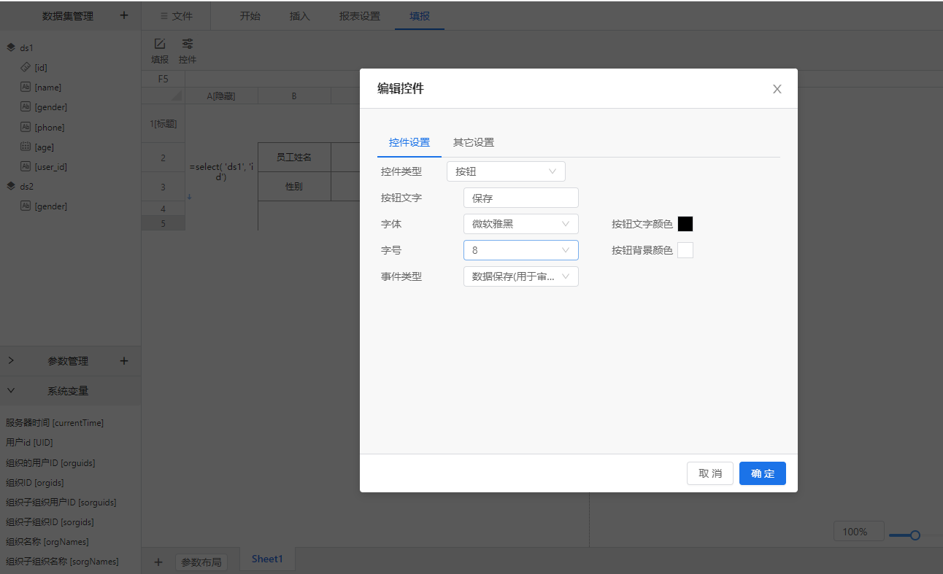The width and height of the screenshot is (943, 574).
Task: Click the 取消 button
Action: 710,473
